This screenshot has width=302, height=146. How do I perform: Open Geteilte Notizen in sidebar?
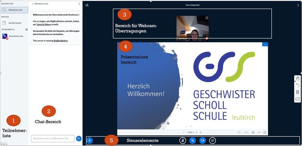point(15,23)
